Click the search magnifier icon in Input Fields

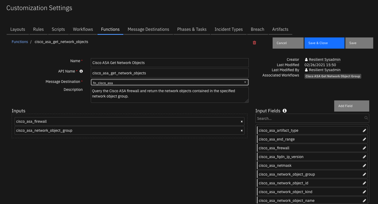(x=366, y=118)
